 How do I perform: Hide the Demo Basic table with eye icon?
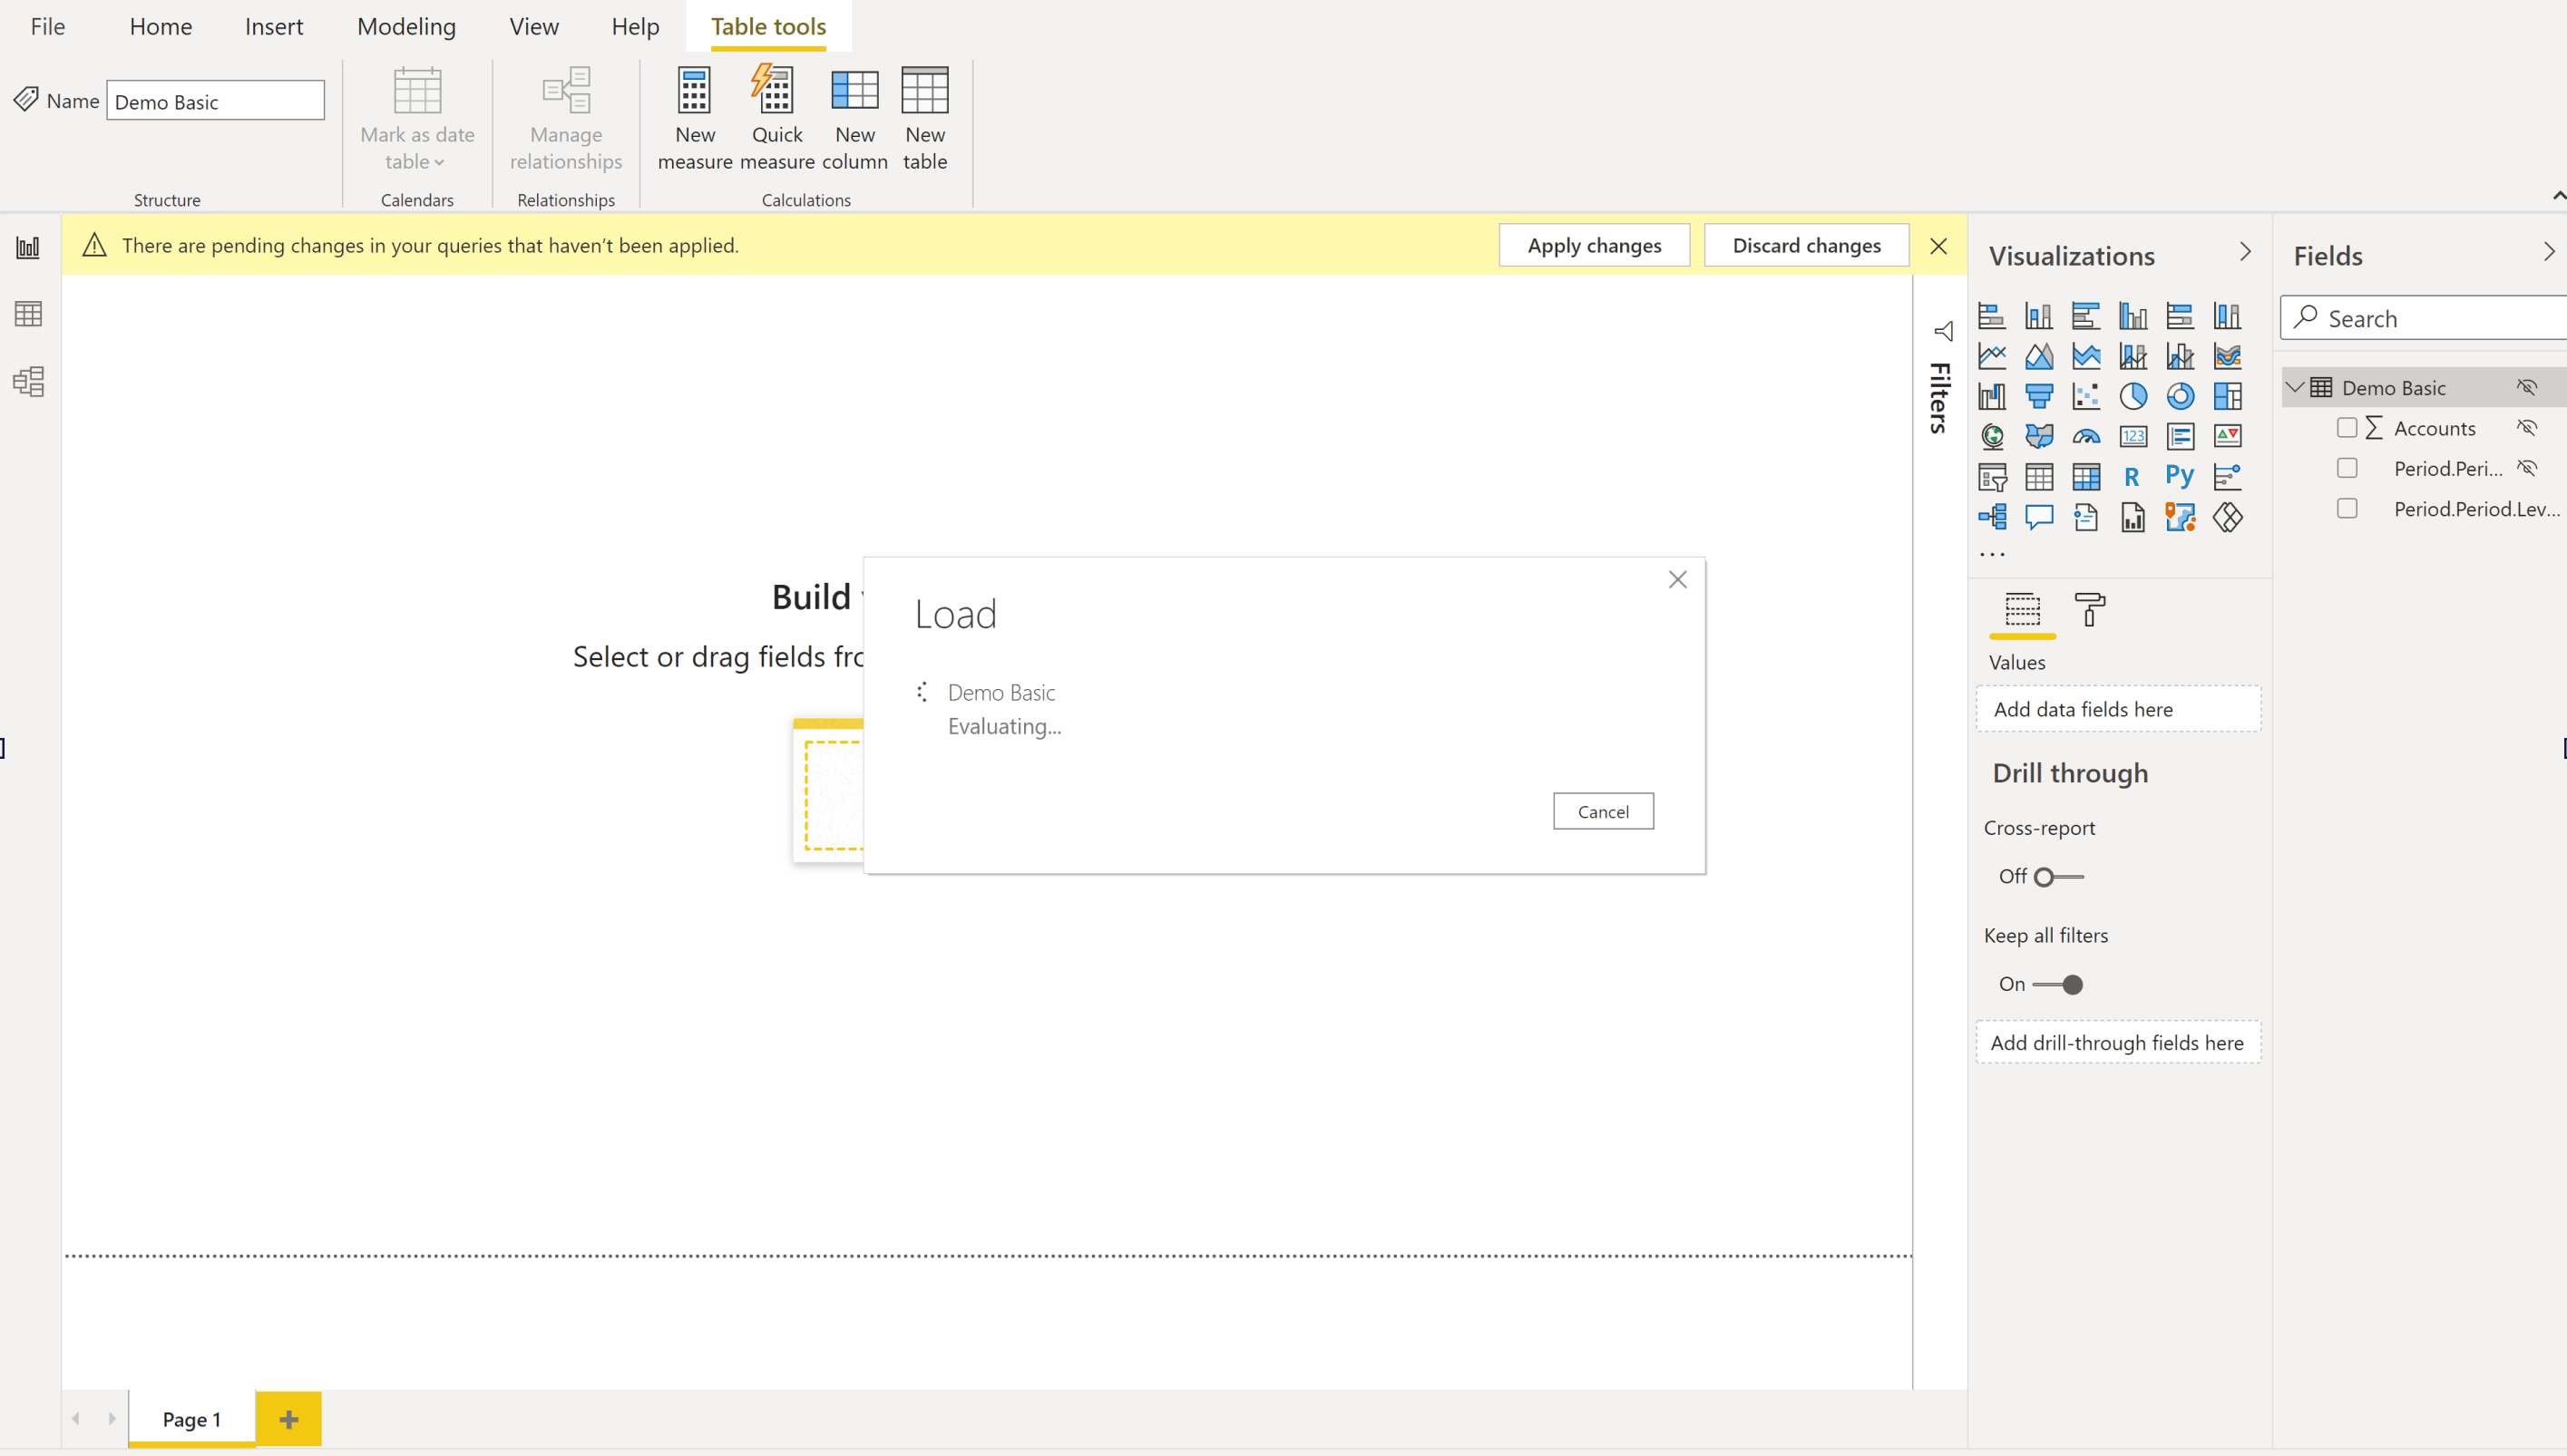2527,387
